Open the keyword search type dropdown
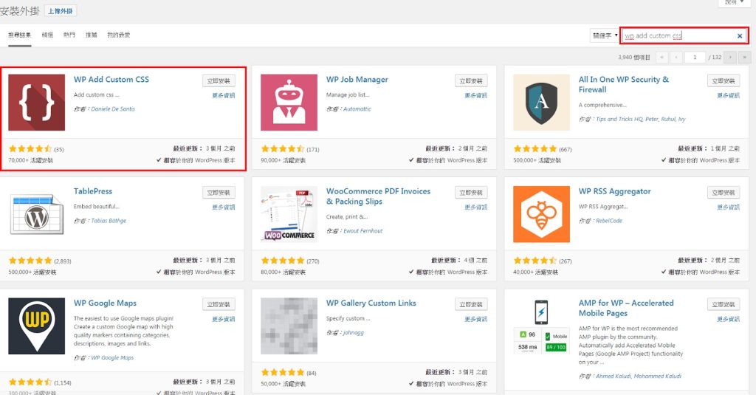This screenshot has height=395, width=756. [x=604, y=35]
